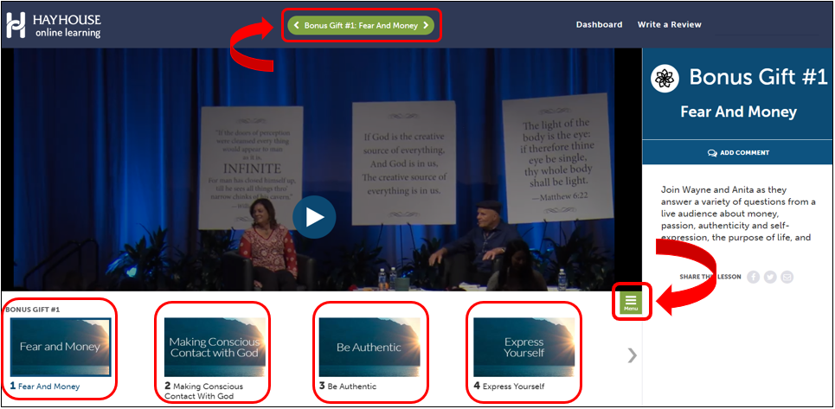Choose the Be Authentic lesson thumbnail
This screenshot has height=409, width=835.
click(369, 347)
